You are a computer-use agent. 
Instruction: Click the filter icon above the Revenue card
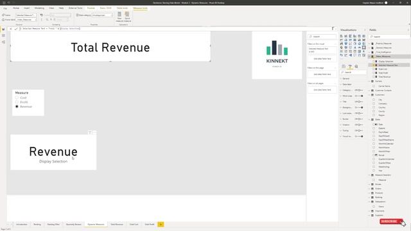click(x=90, y=133)
